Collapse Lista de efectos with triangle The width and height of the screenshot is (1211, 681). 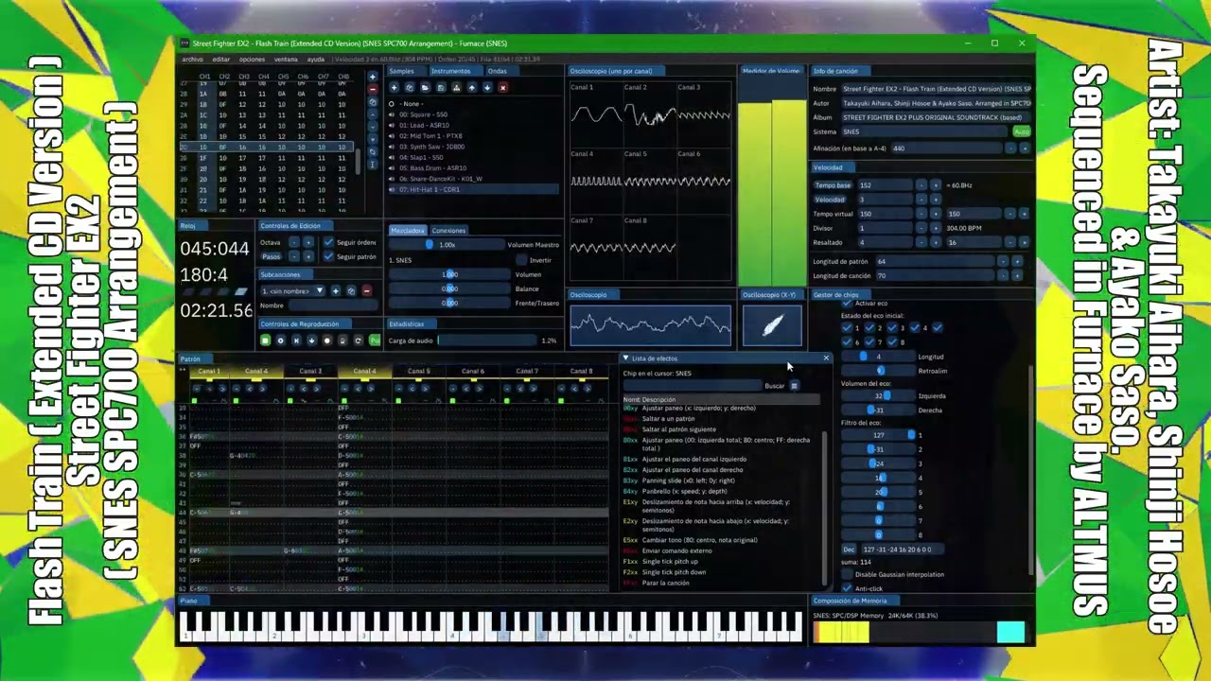click(x=626, y=358)
